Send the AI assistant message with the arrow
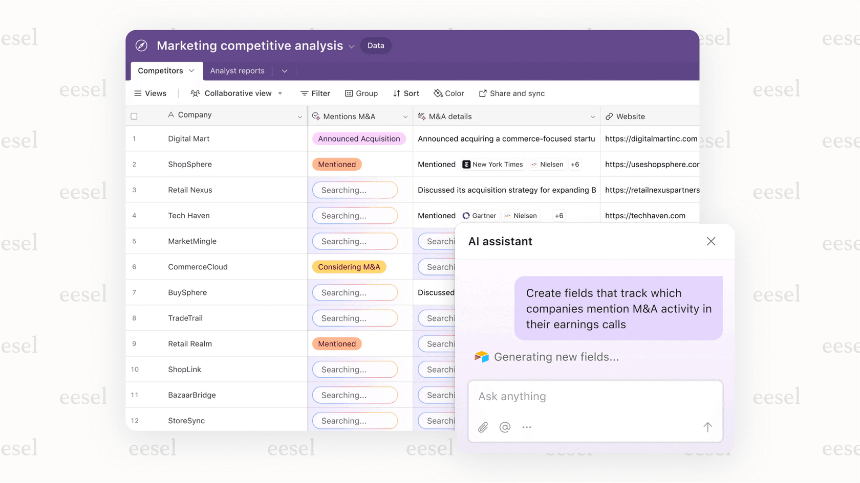Viewport: 860px width, 483px height. coord(707,427)
